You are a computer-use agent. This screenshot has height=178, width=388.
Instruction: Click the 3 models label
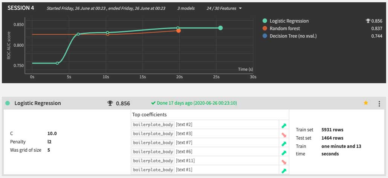pyautogui.click(x=186, y=8)
